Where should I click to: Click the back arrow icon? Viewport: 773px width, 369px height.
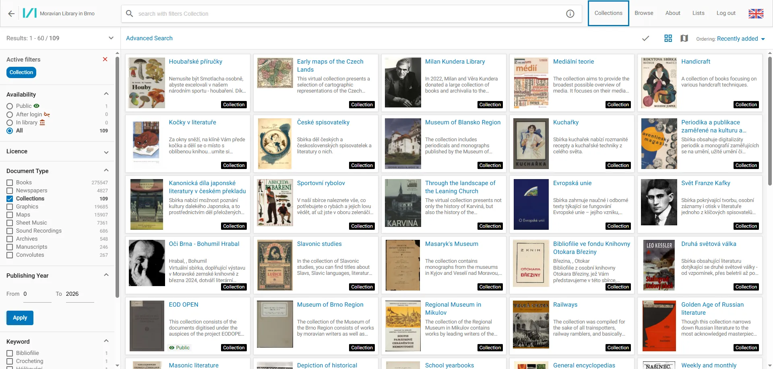pos(11,14)
